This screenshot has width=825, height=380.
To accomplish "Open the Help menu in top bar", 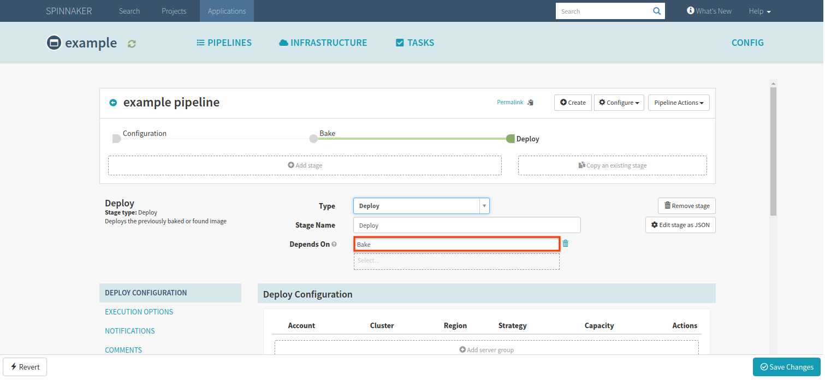I will tap(759, 11).
